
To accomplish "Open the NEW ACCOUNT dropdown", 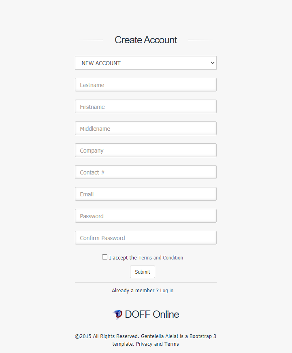I will click(x=145, y=63).
